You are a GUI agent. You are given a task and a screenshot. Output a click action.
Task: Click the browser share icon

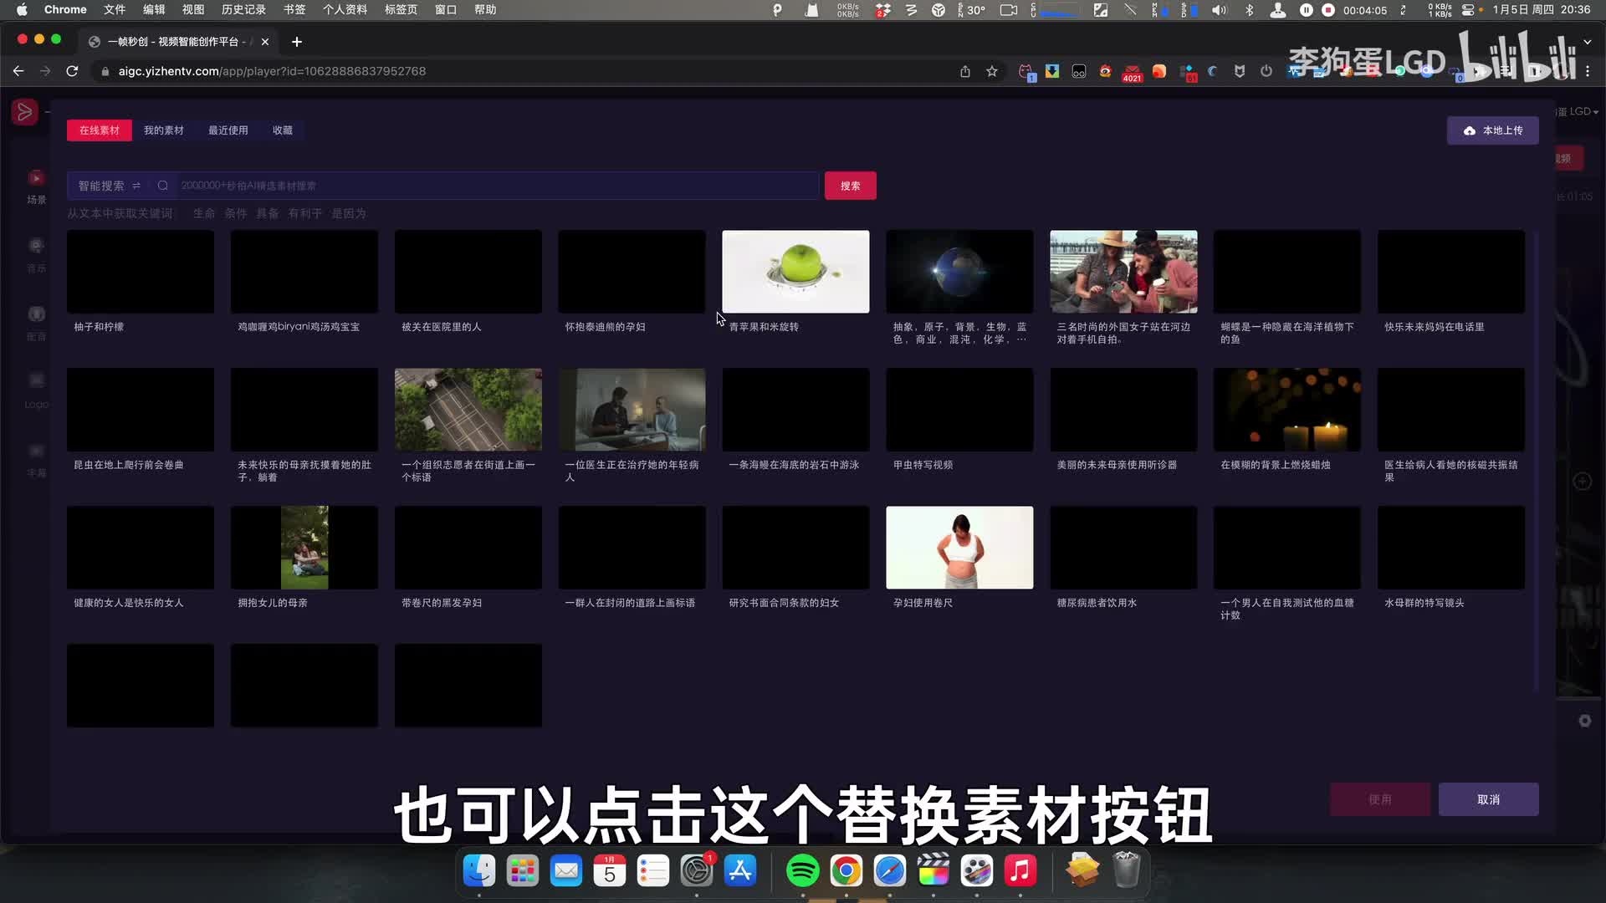[965, 72]
